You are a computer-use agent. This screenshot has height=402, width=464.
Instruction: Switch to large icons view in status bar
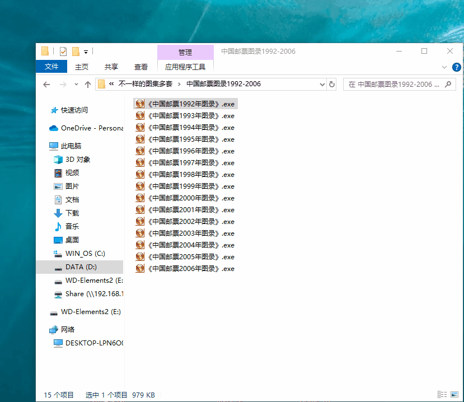click(x=454, y=395)
